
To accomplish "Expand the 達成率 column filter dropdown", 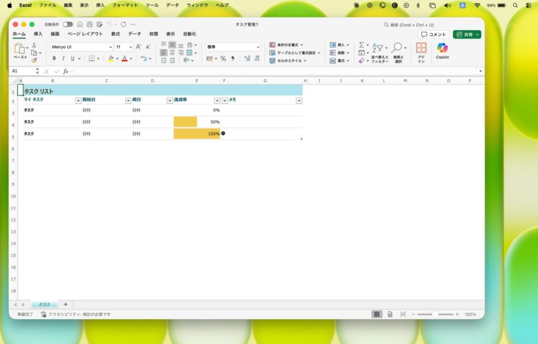I will pyautogui.click(x=217, y=100).
